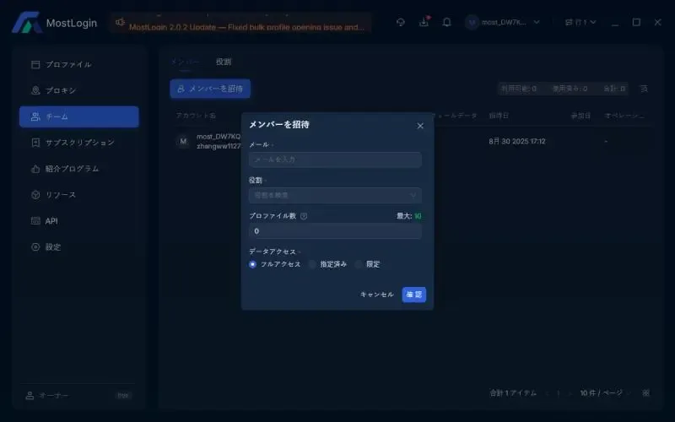Click the アカウント名 column header
This screenshot has width=675, height=422.
(x=196, y=116)
